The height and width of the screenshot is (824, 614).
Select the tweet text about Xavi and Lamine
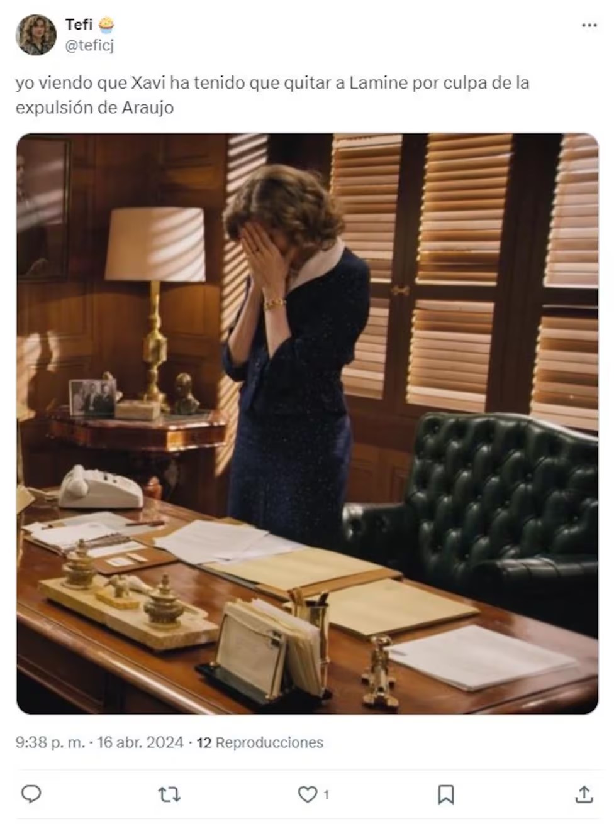272,95
